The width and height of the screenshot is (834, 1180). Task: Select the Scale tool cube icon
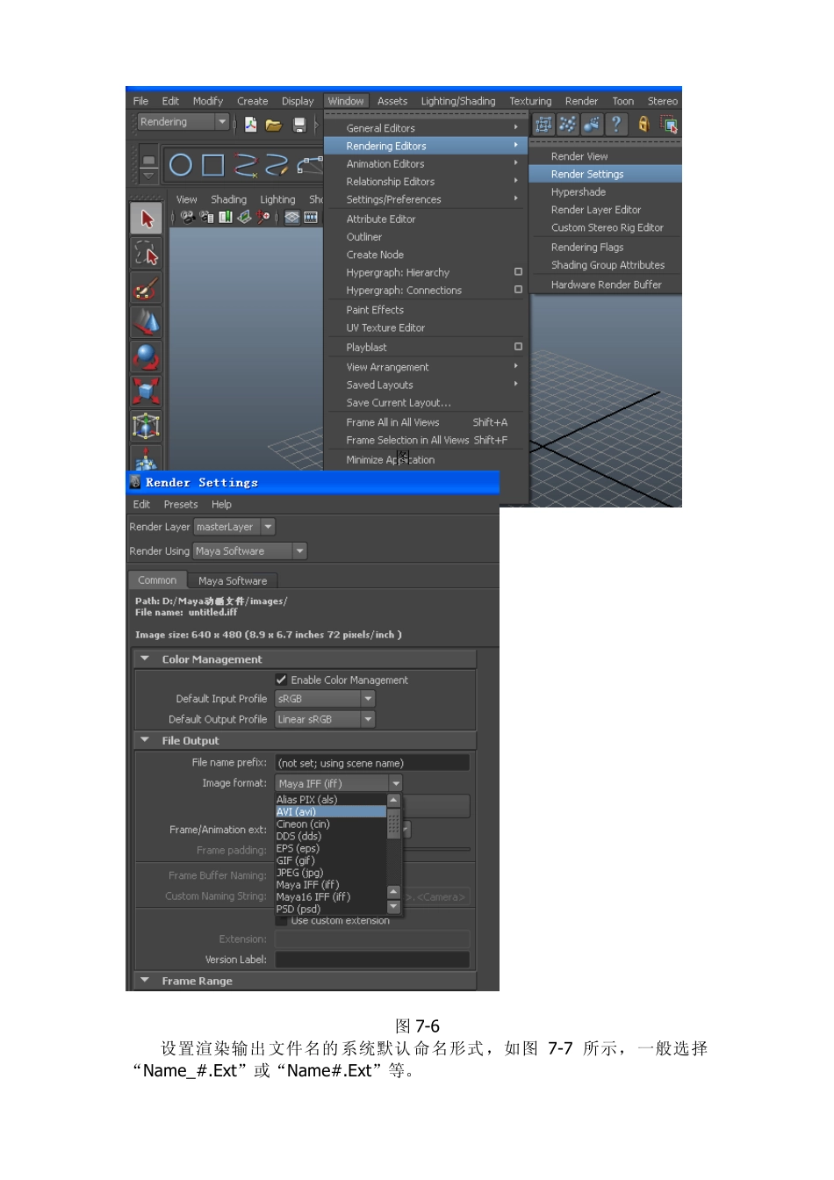point(146,391)
